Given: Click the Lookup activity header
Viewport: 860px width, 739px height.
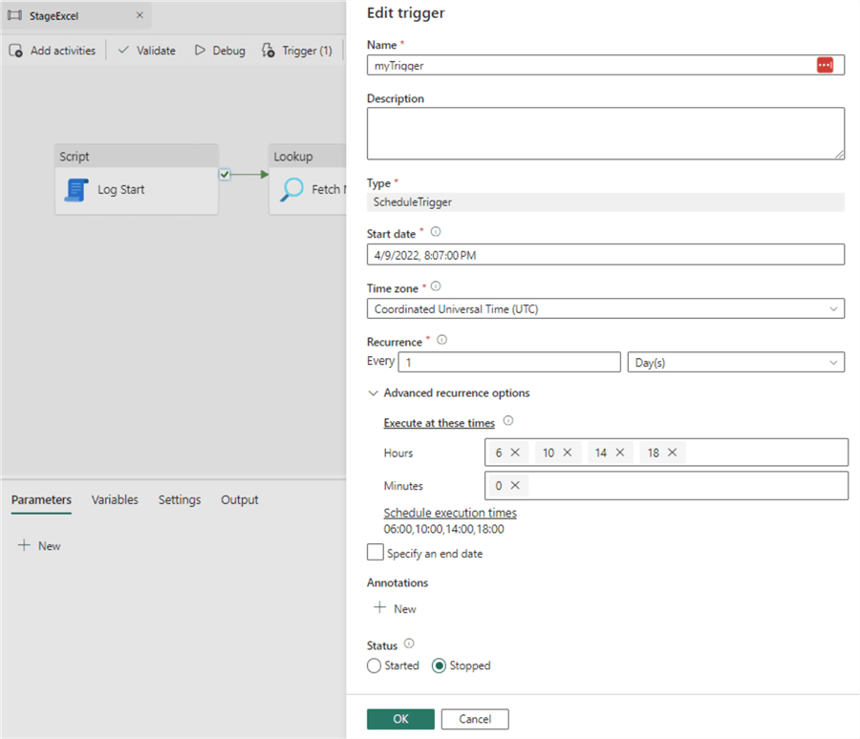Looking at the screenshot, I should [x=307, y=157].
